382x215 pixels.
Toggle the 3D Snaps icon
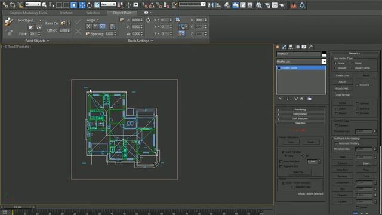click(144, 5)
